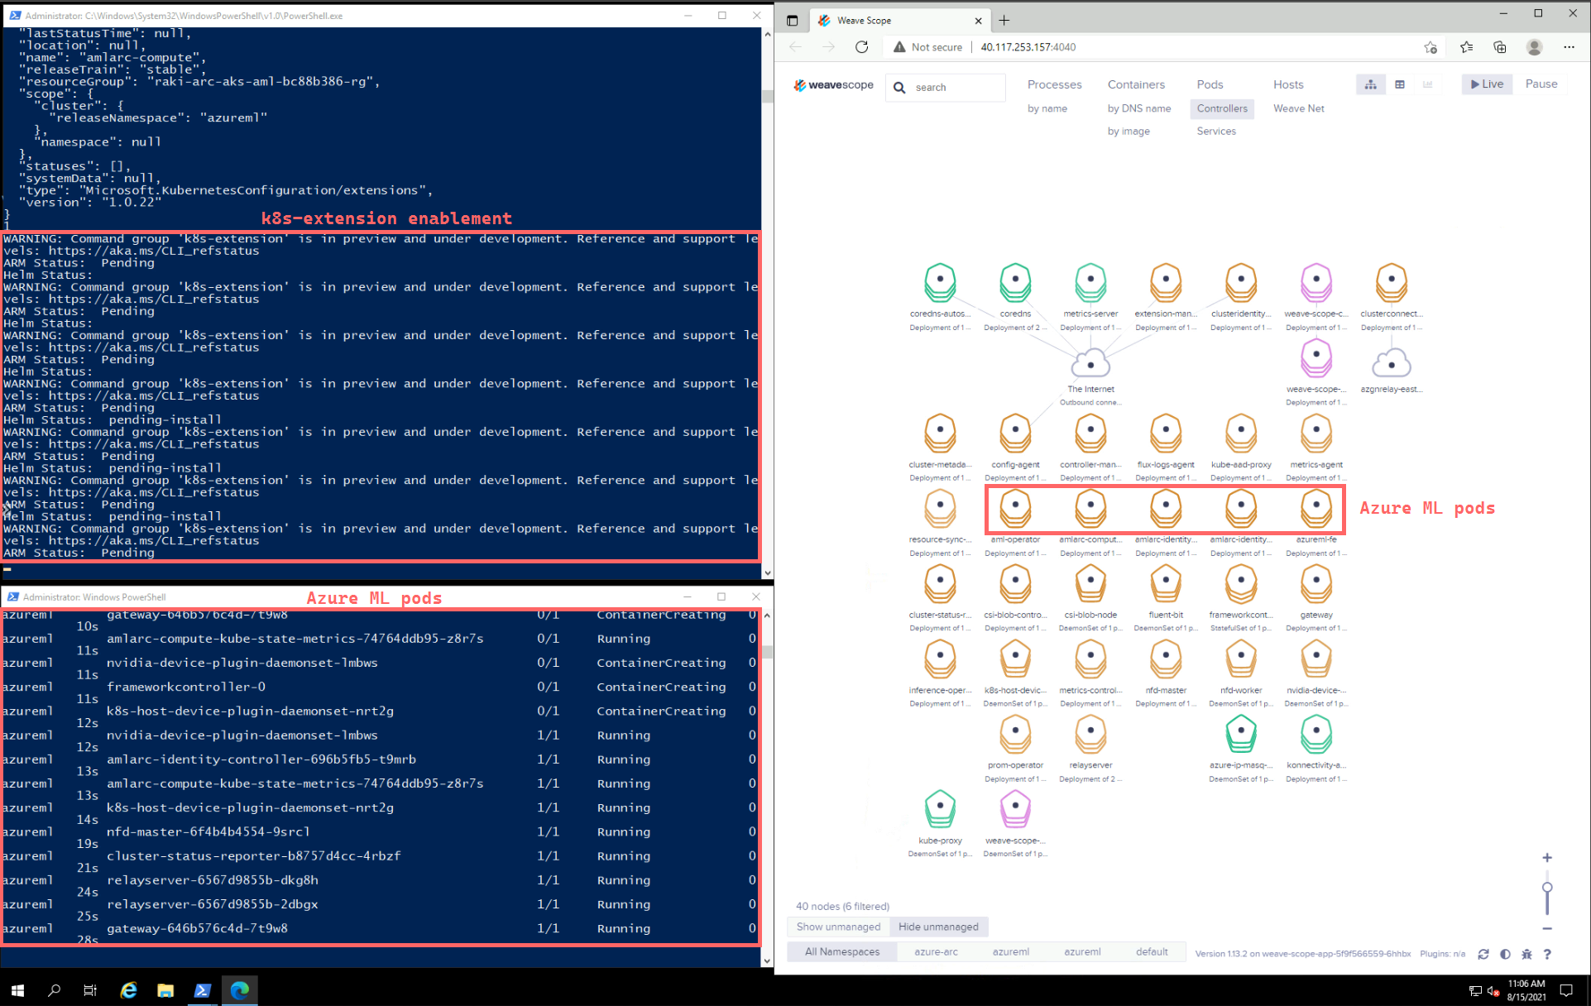Zoom in with the plus icon
This screenshot has width=1591, height=1006.
[x=1547, y=858]
